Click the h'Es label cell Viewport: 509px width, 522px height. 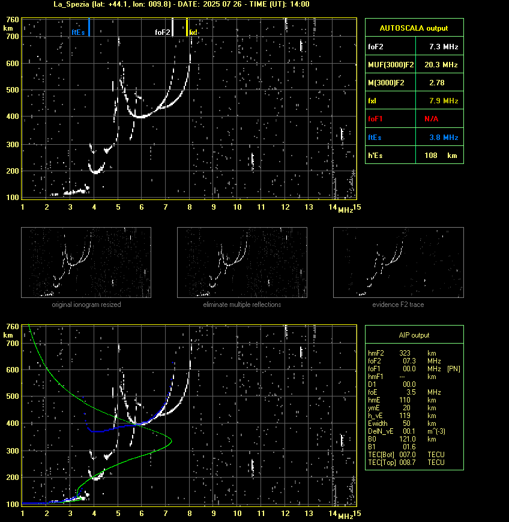(x=391, y=155)
